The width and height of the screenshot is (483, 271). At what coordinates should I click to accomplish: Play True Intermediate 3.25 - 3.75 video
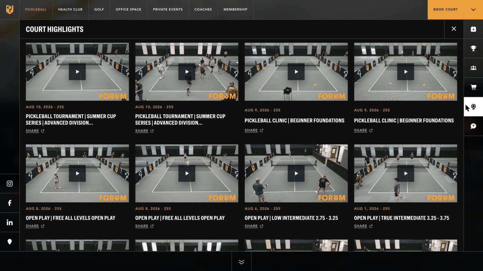point(406,173)
